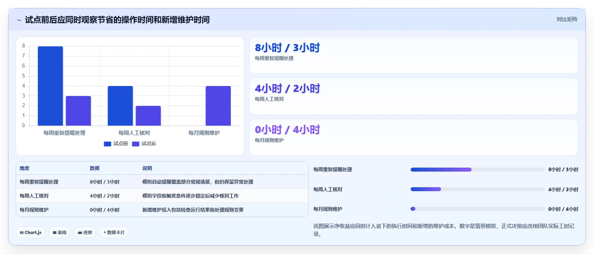
Task: Click chart x-axis label 每周重复提醒处理
Action: click(x=64, y=133)
